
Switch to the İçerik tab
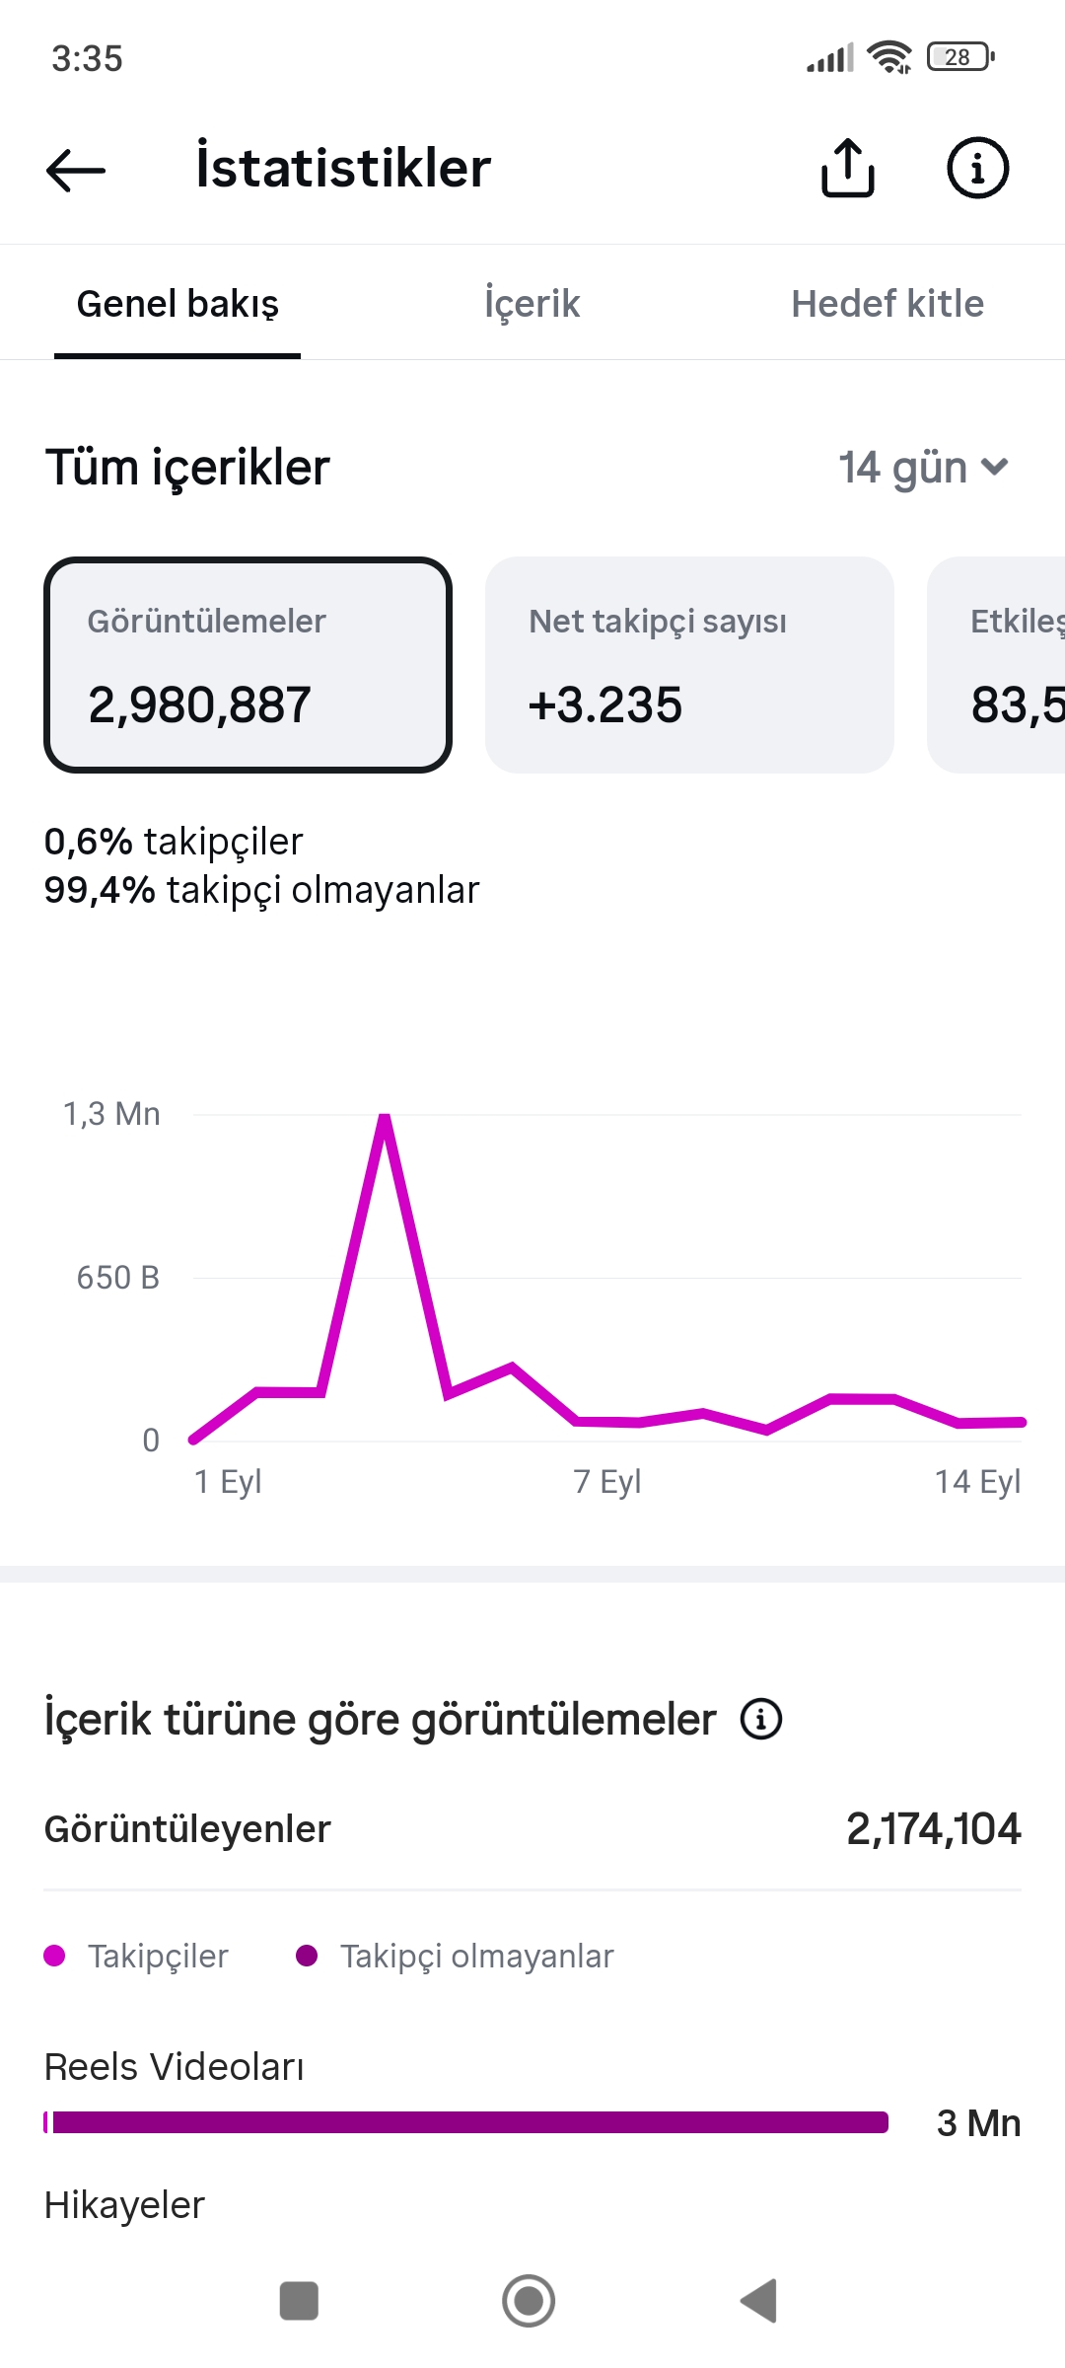click(532, 303)
